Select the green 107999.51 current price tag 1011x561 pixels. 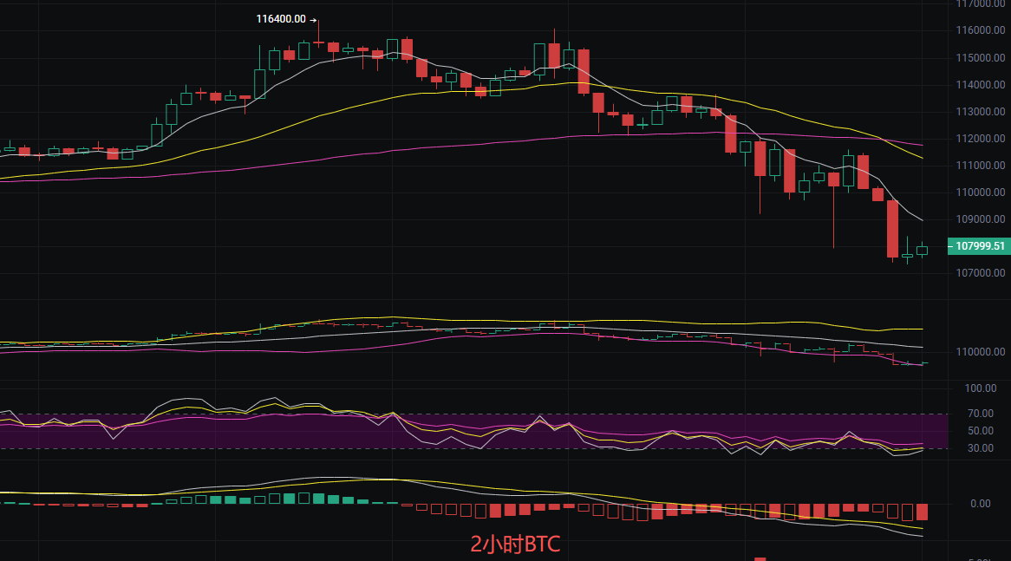980,246
